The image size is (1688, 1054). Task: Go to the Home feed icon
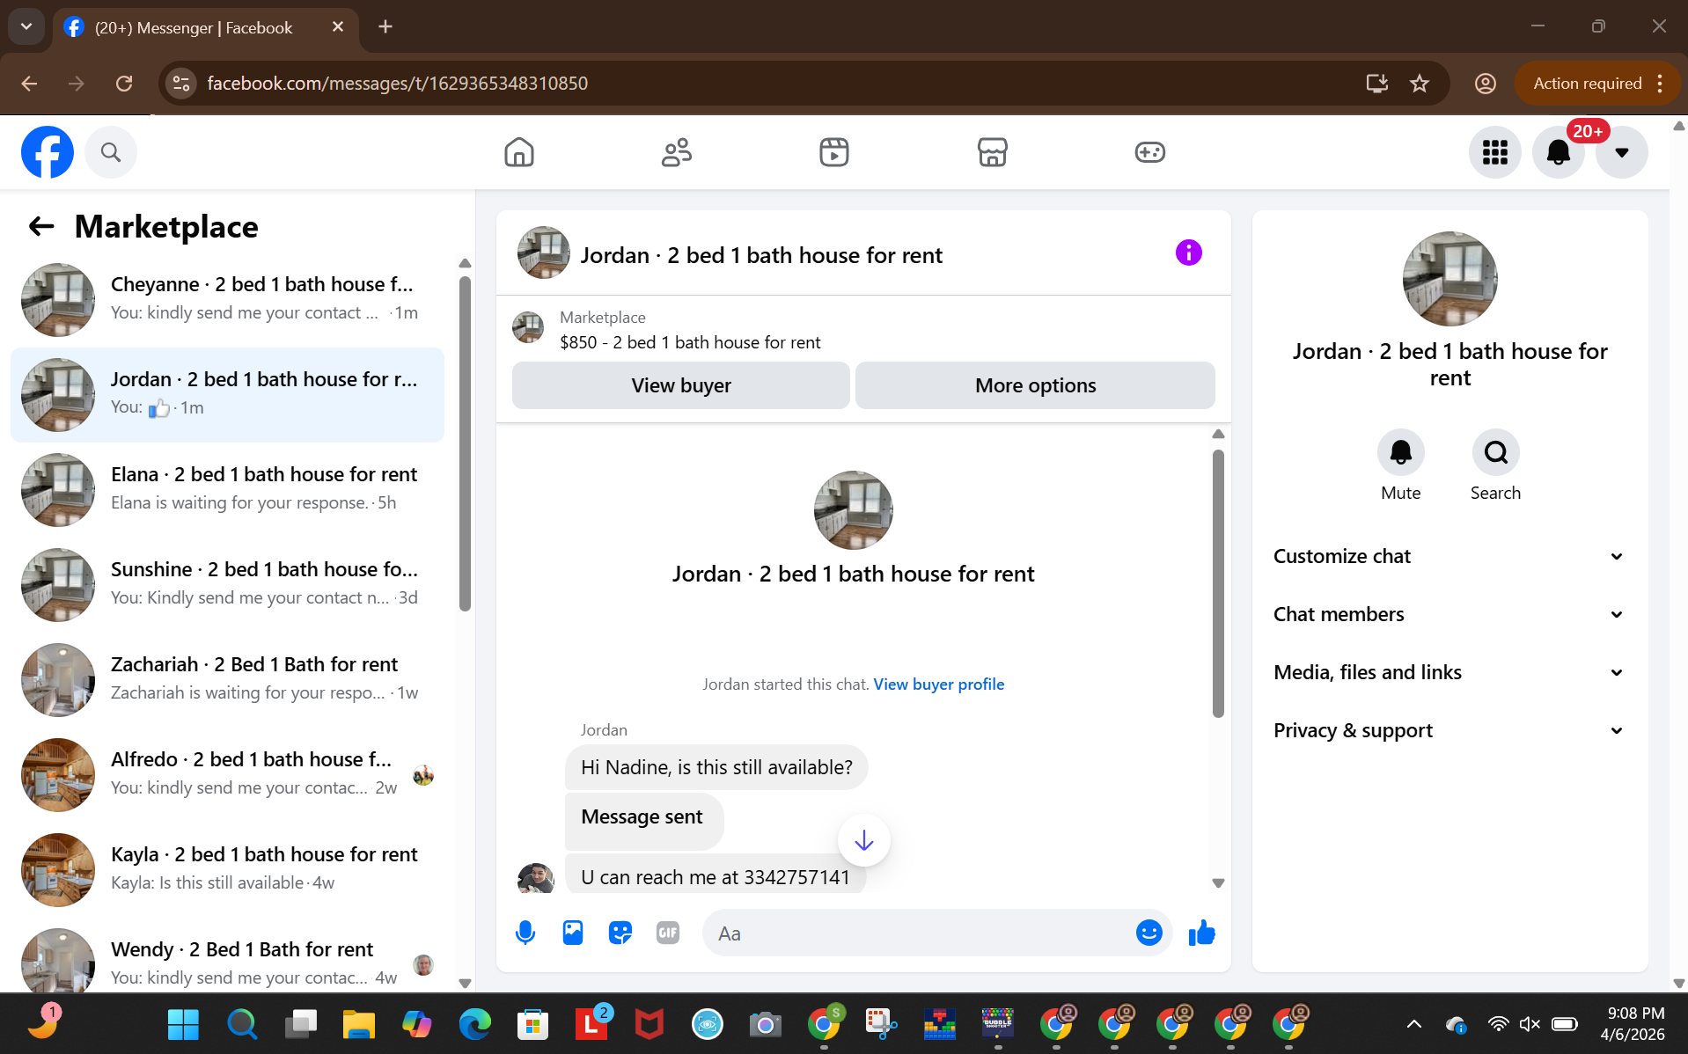click(519, 152)
